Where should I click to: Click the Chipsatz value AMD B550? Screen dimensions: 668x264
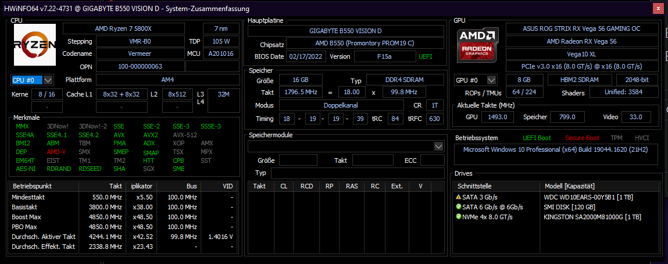365,44
